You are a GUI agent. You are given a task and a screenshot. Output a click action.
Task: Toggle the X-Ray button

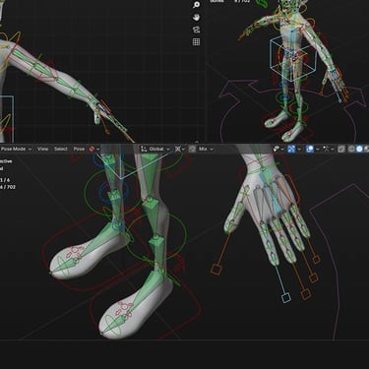[x=341, y=150]
